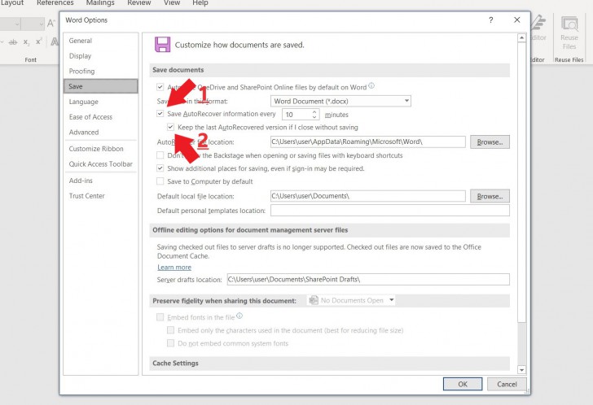Click the OK button

tap(463, 384)
